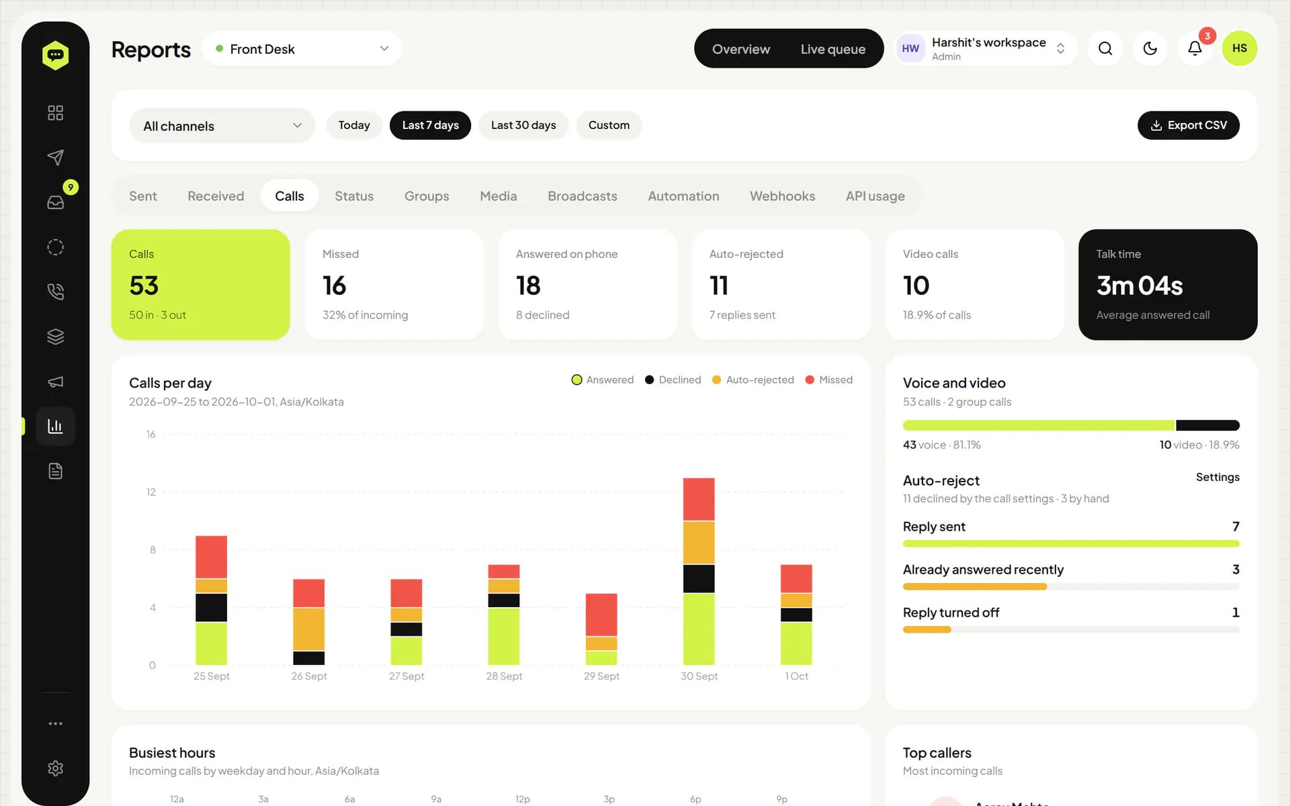Open the Sent tab
The width and height of the screenshot is (1290, 806).
[x=143, y=196]
